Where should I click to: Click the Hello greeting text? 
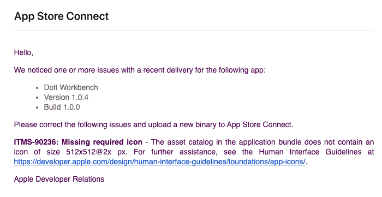[23, 52]
